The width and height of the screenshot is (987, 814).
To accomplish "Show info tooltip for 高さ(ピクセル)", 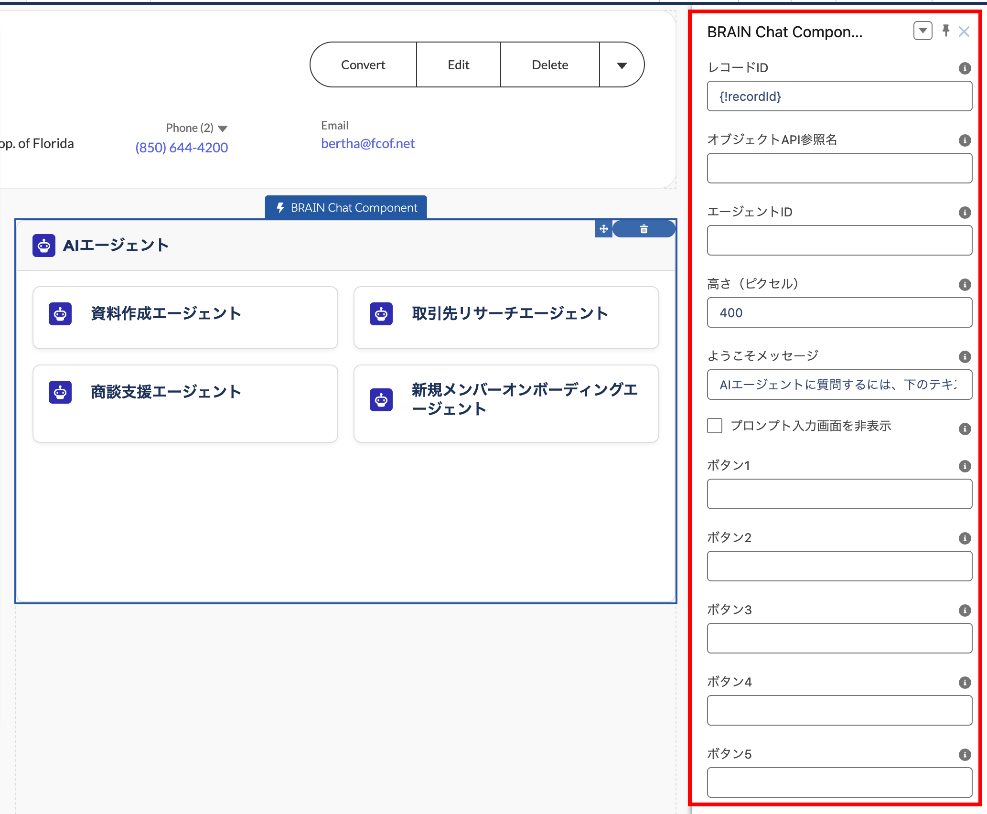I will (x=965, y=285).
